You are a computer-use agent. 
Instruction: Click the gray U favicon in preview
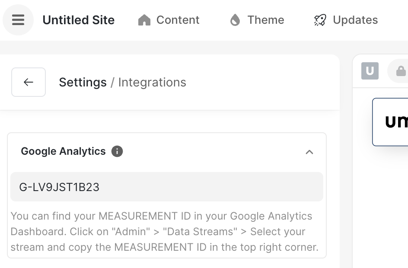pos(370,71)
